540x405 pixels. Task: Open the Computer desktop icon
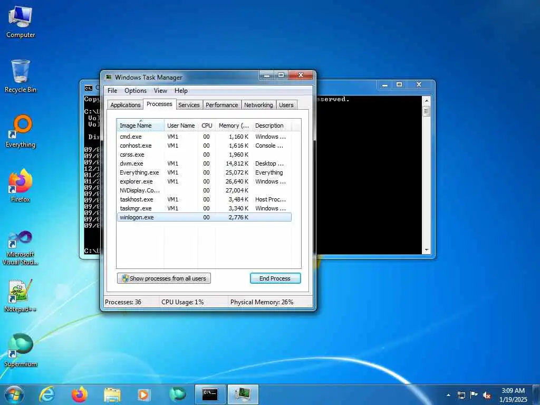tap(21, 22)
